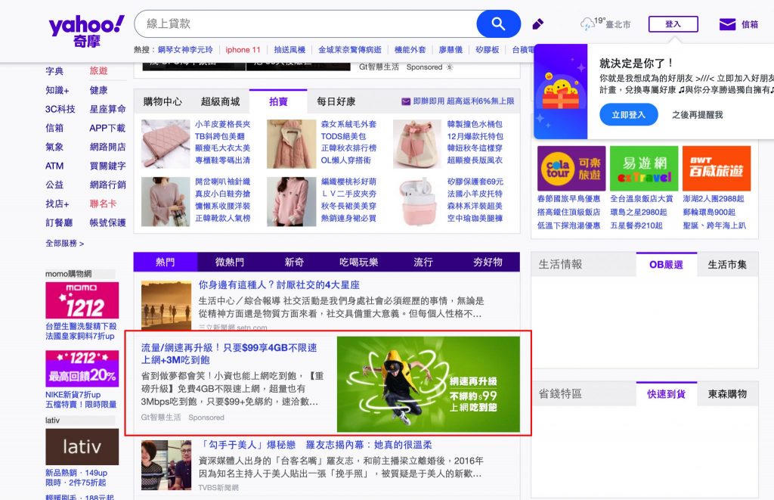Select the 快速到貨 tab
Image resolution: width=774 pixels, height=500 pixels.
[666, 394]
